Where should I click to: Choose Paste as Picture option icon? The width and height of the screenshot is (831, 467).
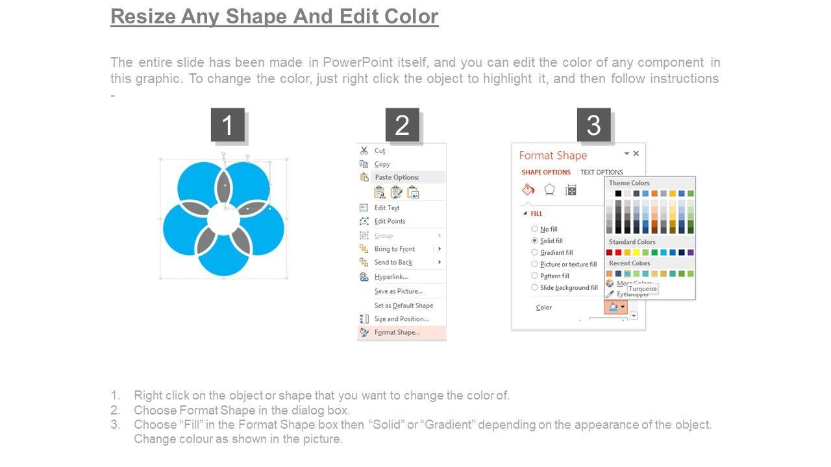tap(413, 193)
